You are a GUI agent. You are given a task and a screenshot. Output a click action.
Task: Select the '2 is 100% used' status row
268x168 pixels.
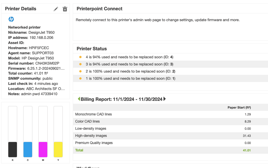pyautogui.click(x=171, y=71)
